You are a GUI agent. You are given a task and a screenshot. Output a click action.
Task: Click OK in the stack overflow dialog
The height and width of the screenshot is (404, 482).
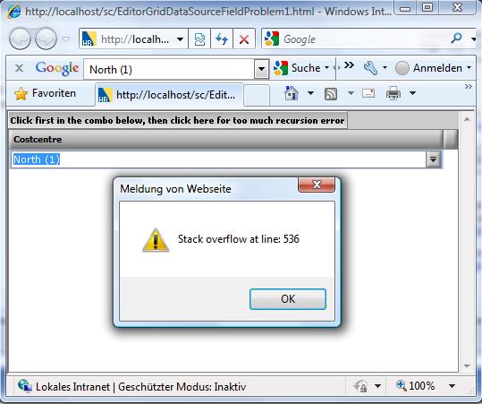288,299
